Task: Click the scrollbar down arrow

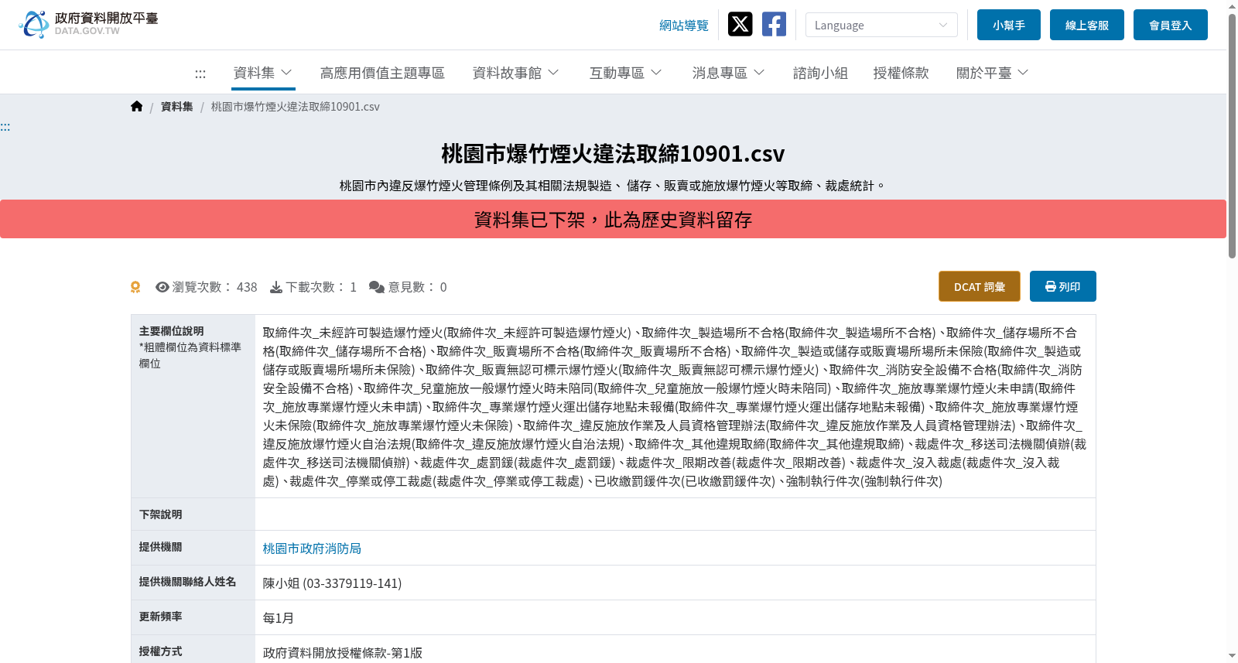Action: tap(1232, 656)
